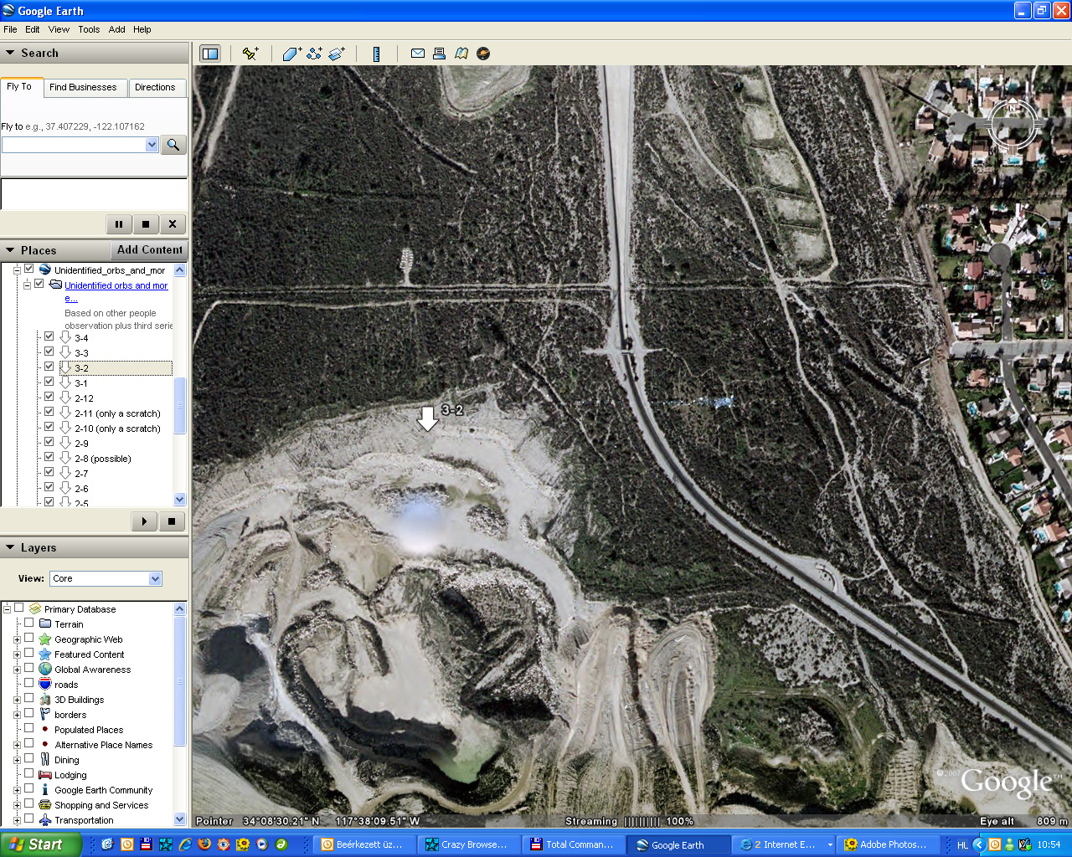The height and width of the screenshot is (857, 1072).
Task: Click the Google Earth Community info icon
Action: [45, 790]
